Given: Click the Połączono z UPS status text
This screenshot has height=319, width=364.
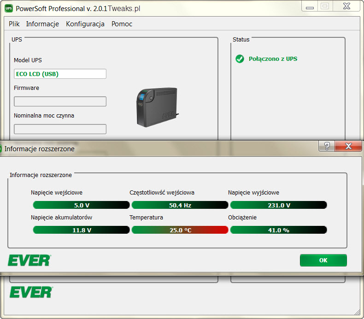Looking at the screenshot, I should pyautogui.click(x=273, y=59).
